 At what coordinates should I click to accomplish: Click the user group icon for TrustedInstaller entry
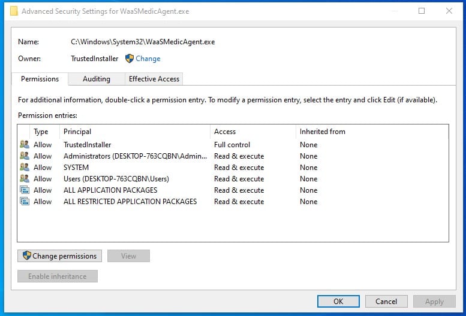coord(25,144)
